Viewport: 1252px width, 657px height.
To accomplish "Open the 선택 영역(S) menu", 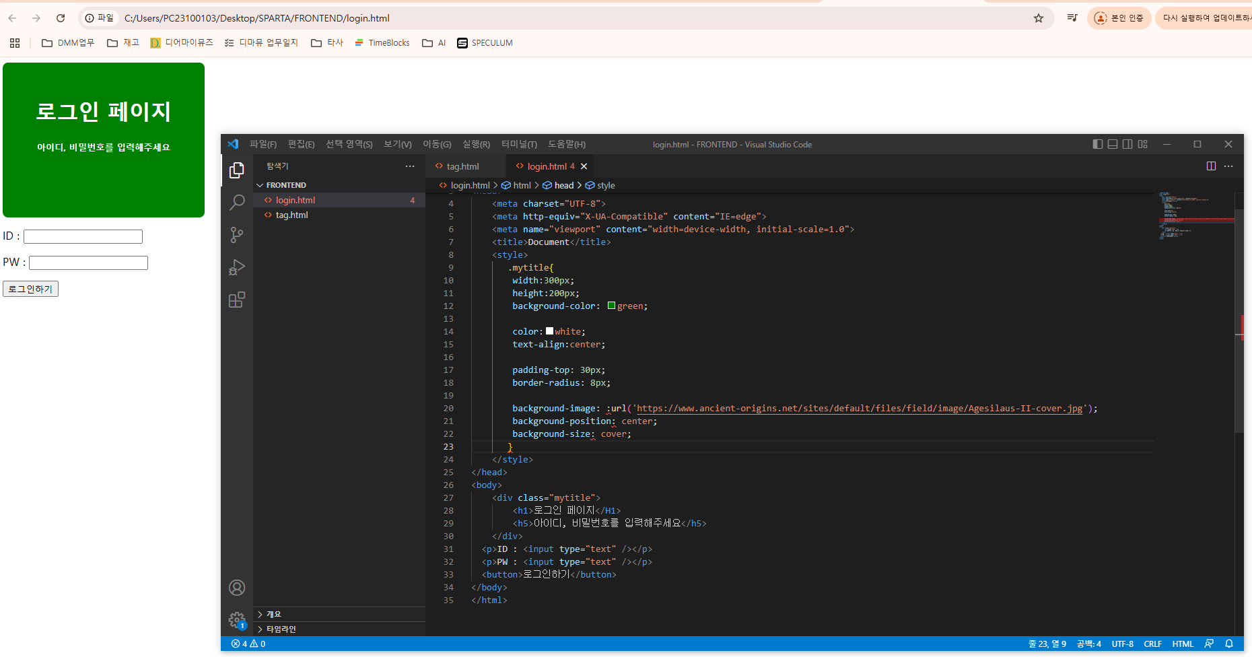I will coord(349,144).
